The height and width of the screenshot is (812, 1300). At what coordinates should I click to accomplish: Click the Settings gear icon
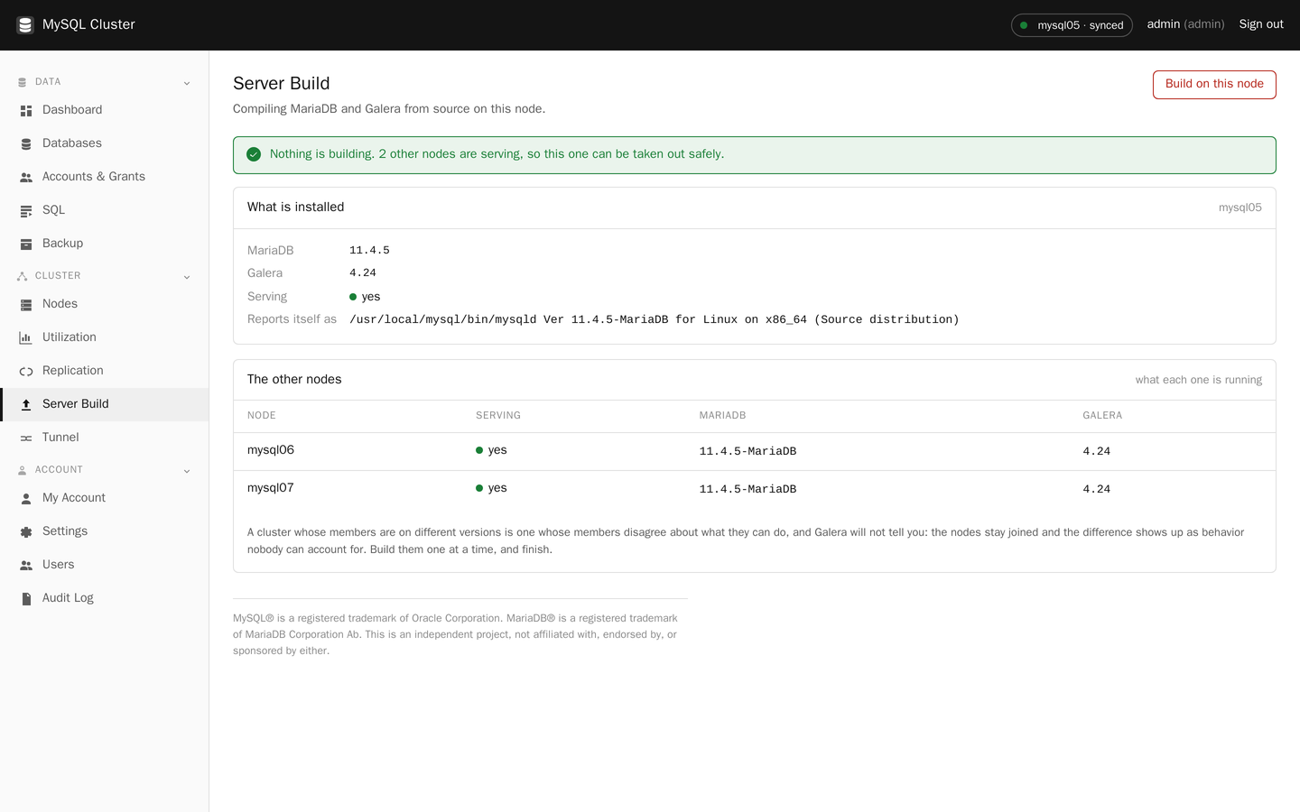26,531
